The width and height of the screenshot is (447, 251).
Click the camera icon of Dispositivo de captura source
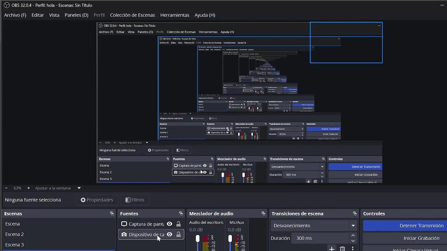(124, 235)
